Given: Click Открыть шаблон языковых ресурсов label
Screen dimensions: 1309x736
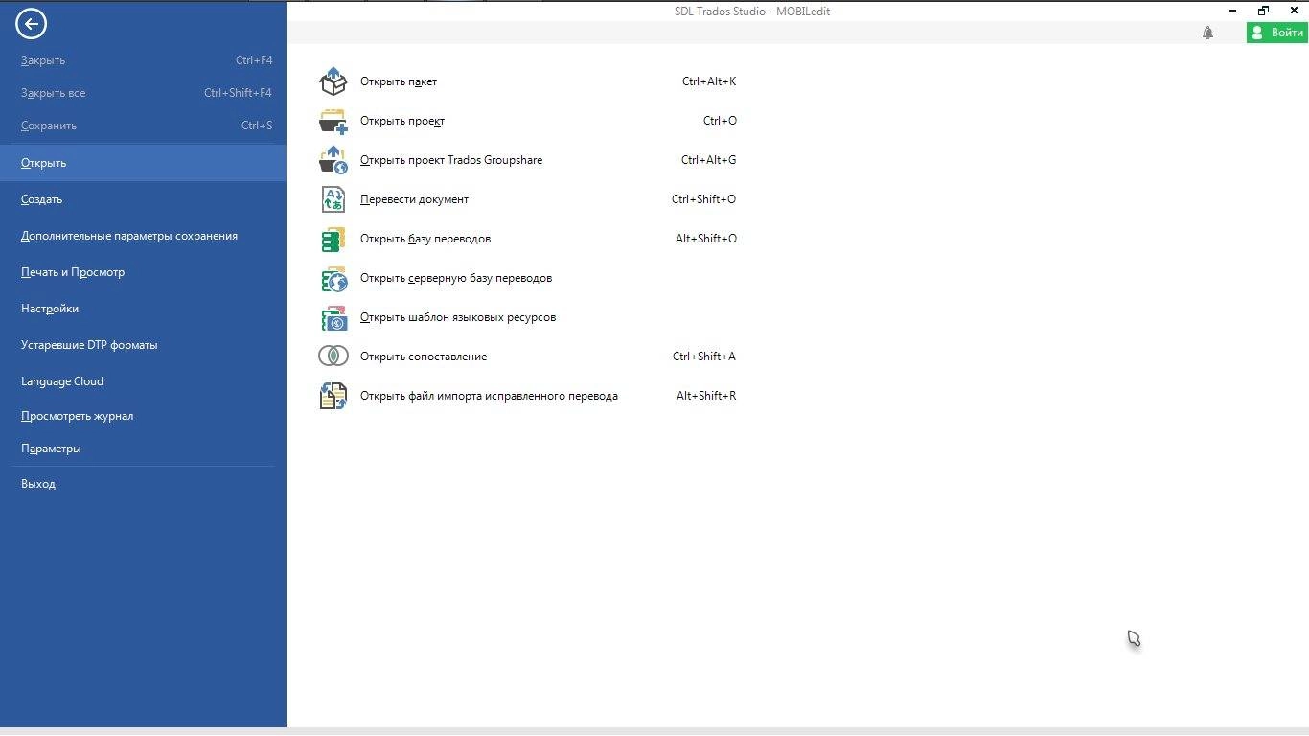Looking at the screenshot, I should coord(458,317).
